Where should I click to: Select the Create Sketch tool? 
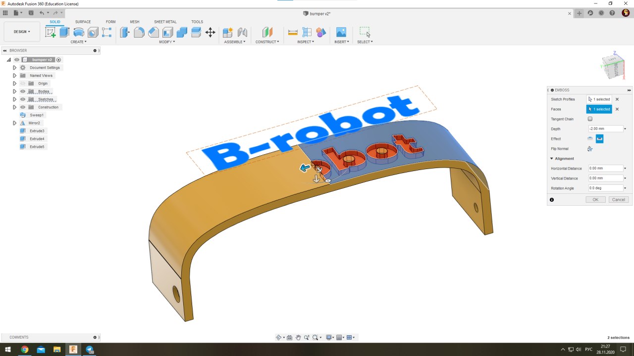(x=51, y=33)
